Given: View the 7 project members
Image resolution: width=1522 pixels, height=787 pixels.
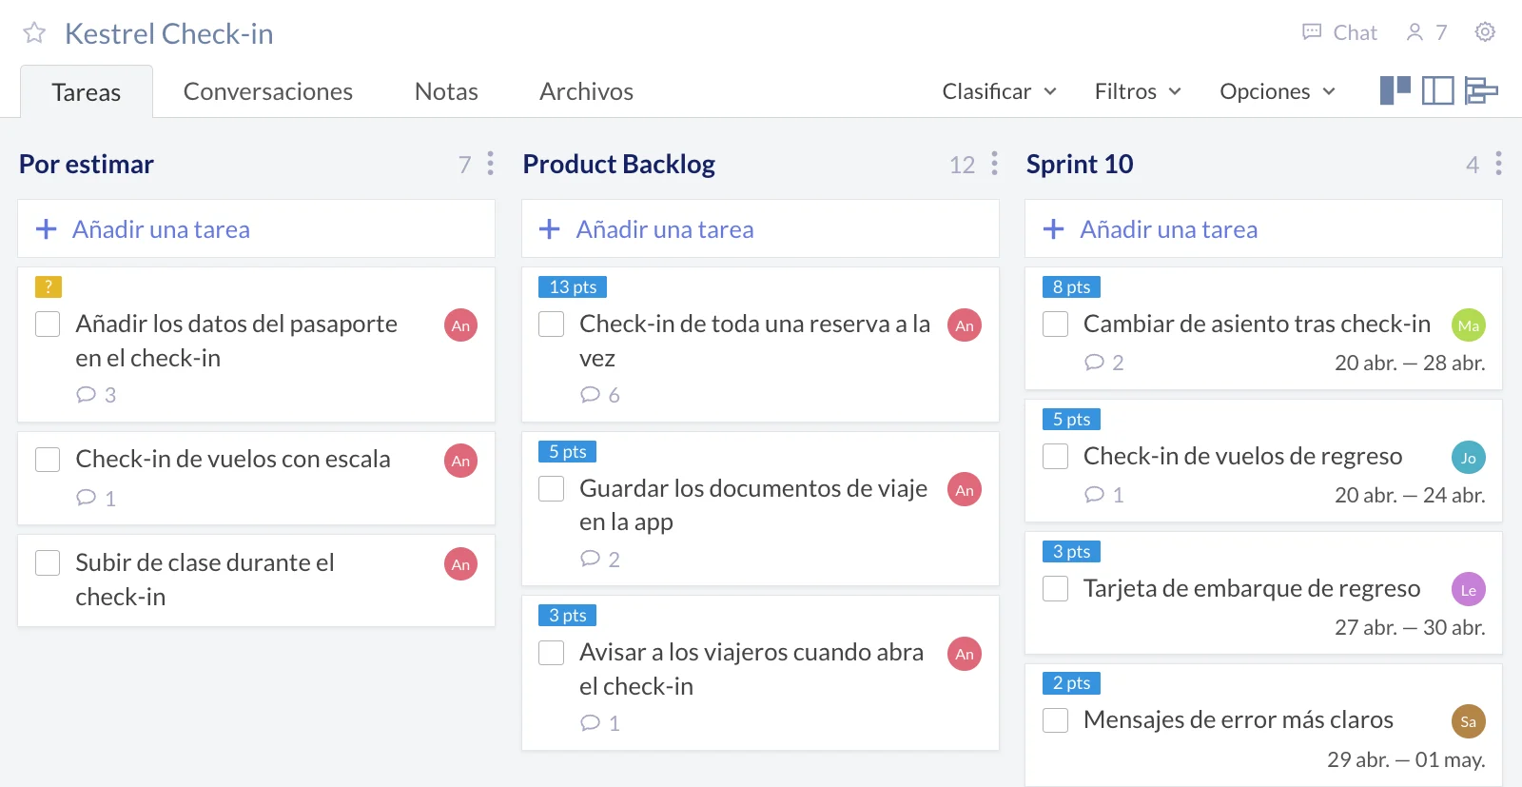Looking at the screenshot, I should (x=1426, y=32).
